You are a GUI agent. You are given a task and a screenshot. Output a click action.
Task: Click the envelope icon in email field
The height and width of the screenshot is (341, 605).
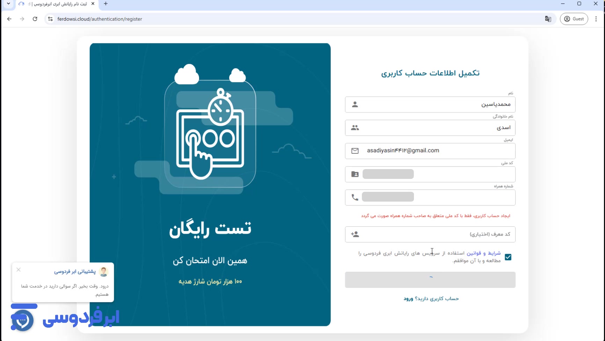coord(355,151)
